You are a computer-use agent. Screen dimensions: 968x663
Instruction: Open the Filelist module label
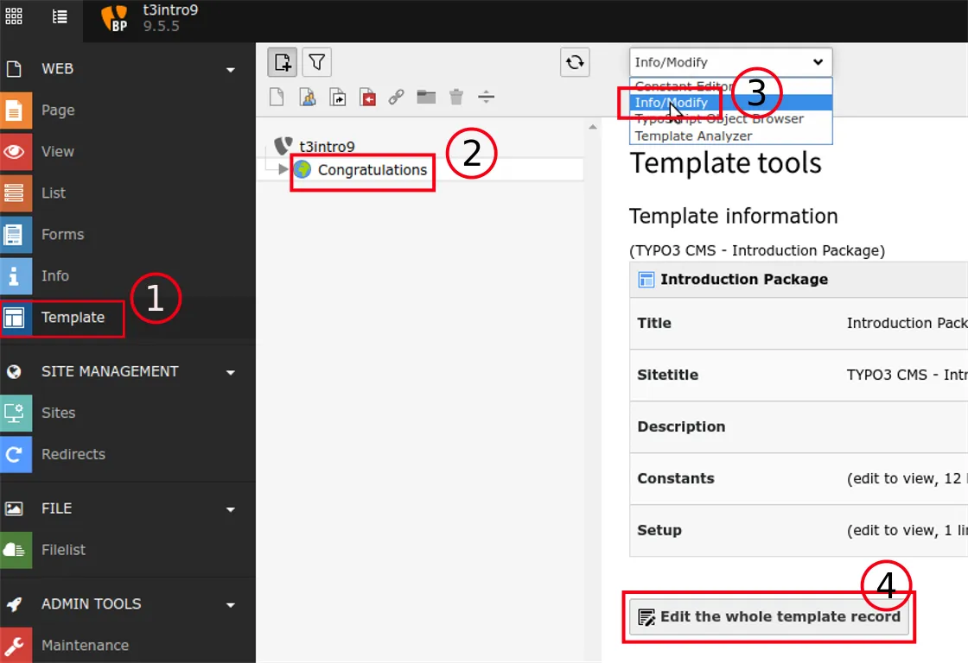click(x=63, y=550)
